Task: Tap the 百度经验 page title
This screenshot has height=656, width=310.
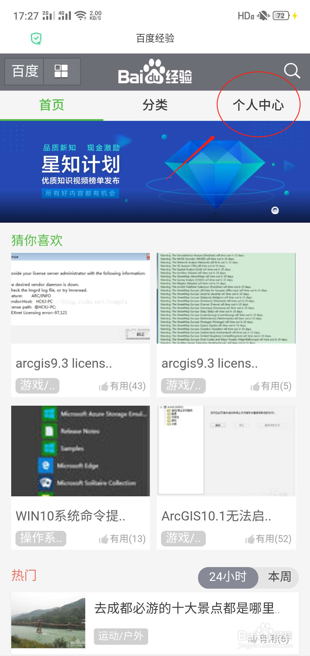Action: 155,38
